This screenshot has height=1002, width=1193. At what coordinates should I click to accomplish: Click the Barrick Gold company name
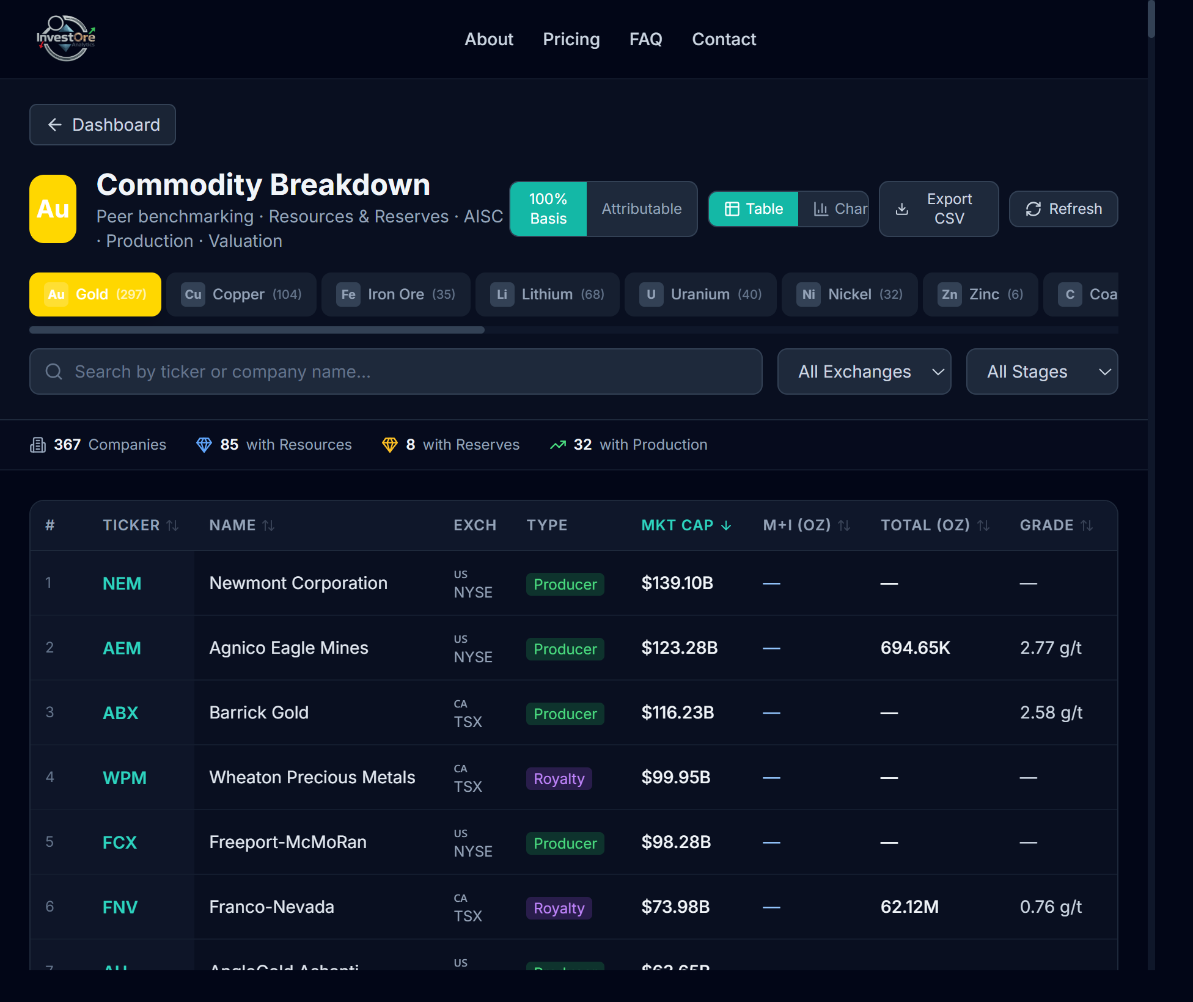click(259, 712)
